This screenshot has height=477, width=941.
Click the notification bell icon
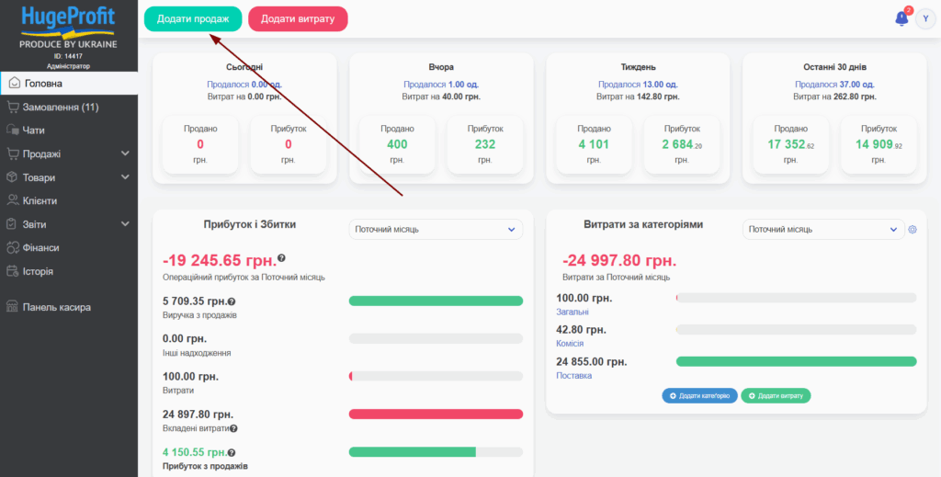click(901, 18)
